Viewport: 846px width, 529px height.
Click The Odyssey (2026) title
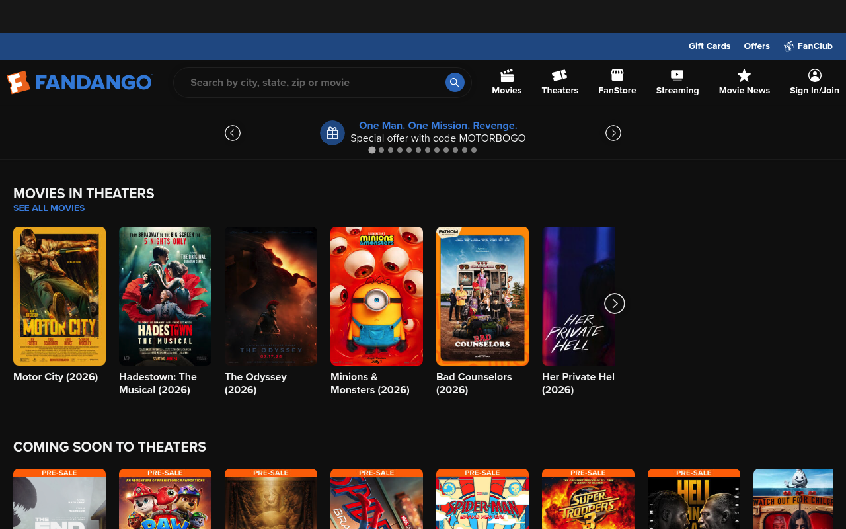pyautogui.click(x=256, y=384)
